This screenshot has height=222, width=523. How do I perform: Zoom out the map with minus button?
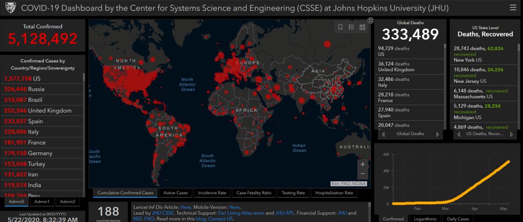363,174
